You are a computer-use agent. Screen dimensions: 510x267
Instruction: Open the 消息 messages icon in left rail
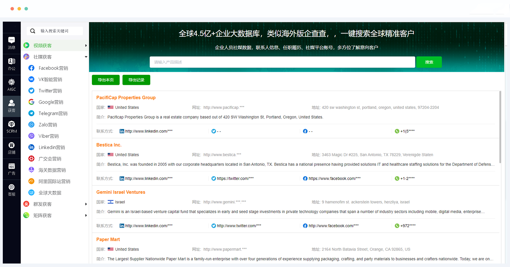coord(12,43)
